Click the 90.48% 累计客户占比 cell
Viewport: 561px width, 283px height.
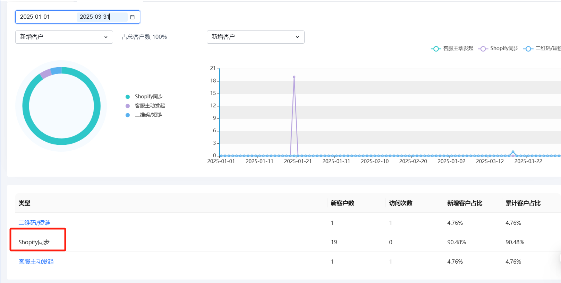pyautogui.click(x=515, y=242)
